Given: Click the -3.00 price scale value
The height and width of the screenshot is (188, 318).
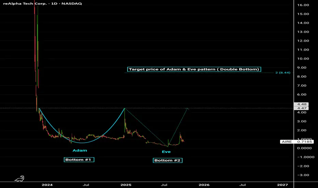Looking at the screenshot, I should 303,175.
